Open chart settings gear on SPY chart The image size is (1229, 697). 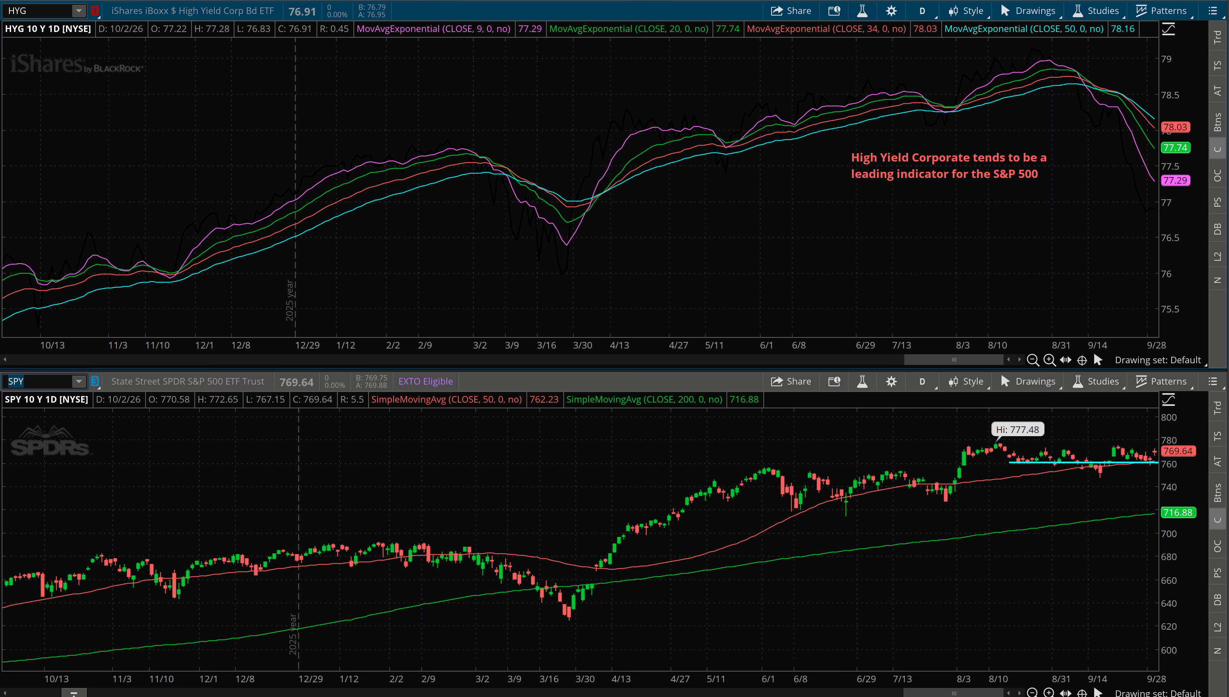click(x=891, y=381)
